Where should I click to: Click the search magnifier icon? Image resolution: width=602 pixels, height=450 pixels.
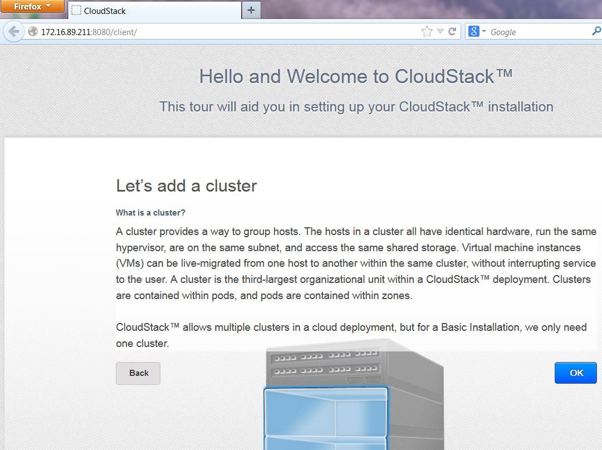596,32
